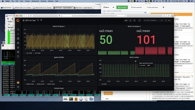The height and width of the screenshot is (110, 195).
Task: Open Safari privacy shield icon
Action: [60, 16]
